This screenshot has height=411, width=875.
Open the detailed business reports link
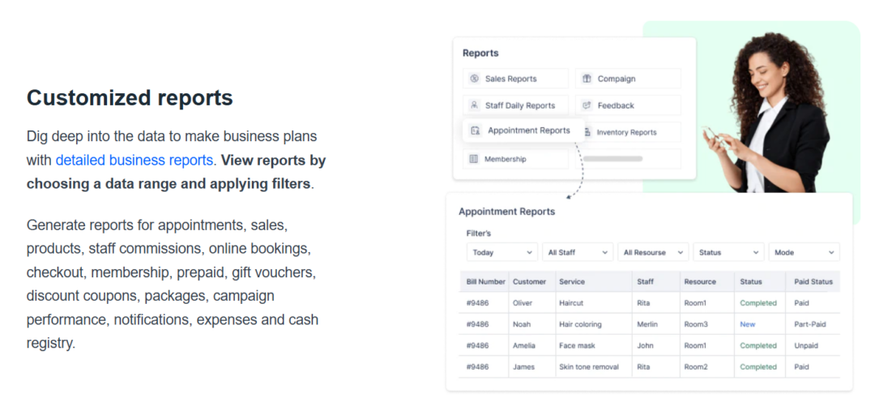point(134,161)
